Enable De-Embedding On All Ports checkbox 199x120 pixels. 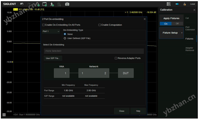[x=43, y=25]
